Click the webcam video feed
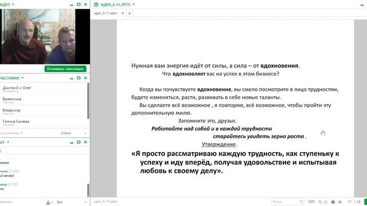This screenshot has width=367, height=206. (38, 37)
